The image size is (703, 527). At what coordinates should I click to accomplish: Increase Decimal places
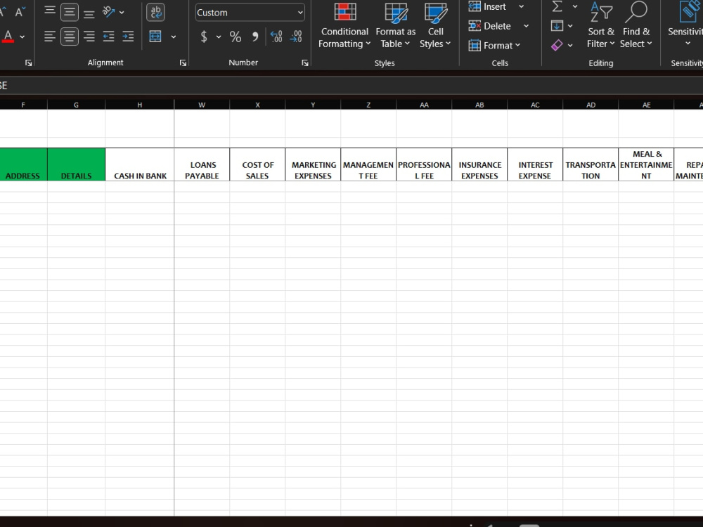point(276,37)
